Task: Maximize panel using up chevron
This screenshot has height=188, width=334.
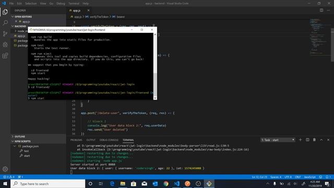Action: pyautogui.click(x=321, y=140)
